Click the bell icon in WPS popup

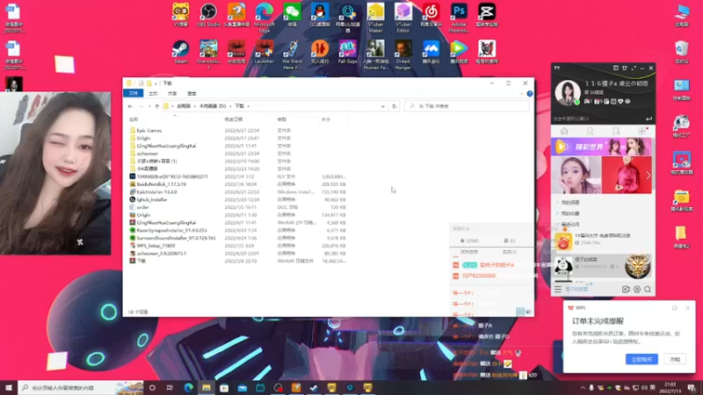[x=675, y=308]
